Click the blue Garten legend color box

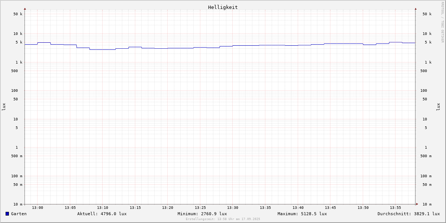point(7,214)
